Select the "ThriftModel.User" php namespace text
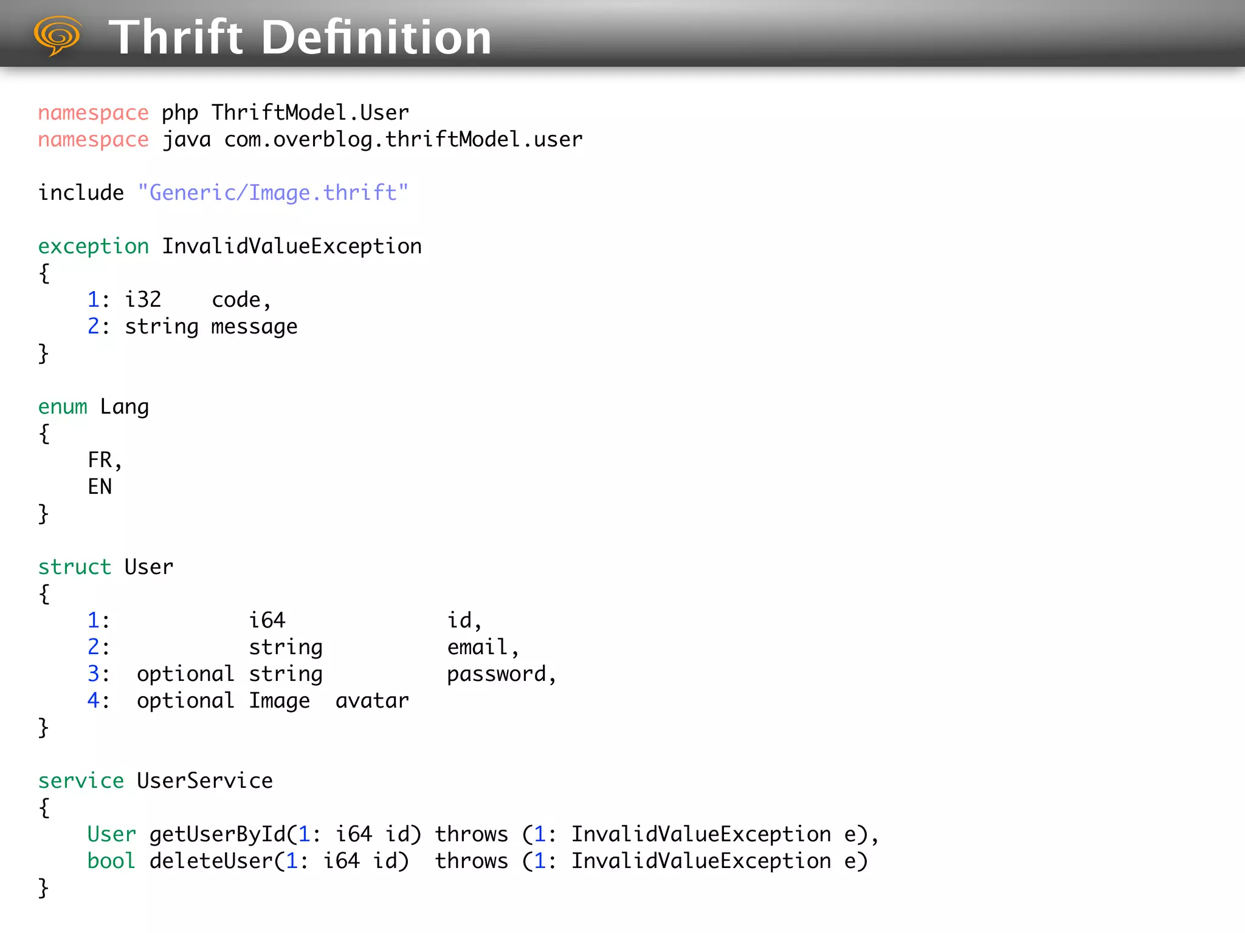Image resolution: width=1245 pixels, height=933 pixels. click(310, 113)
